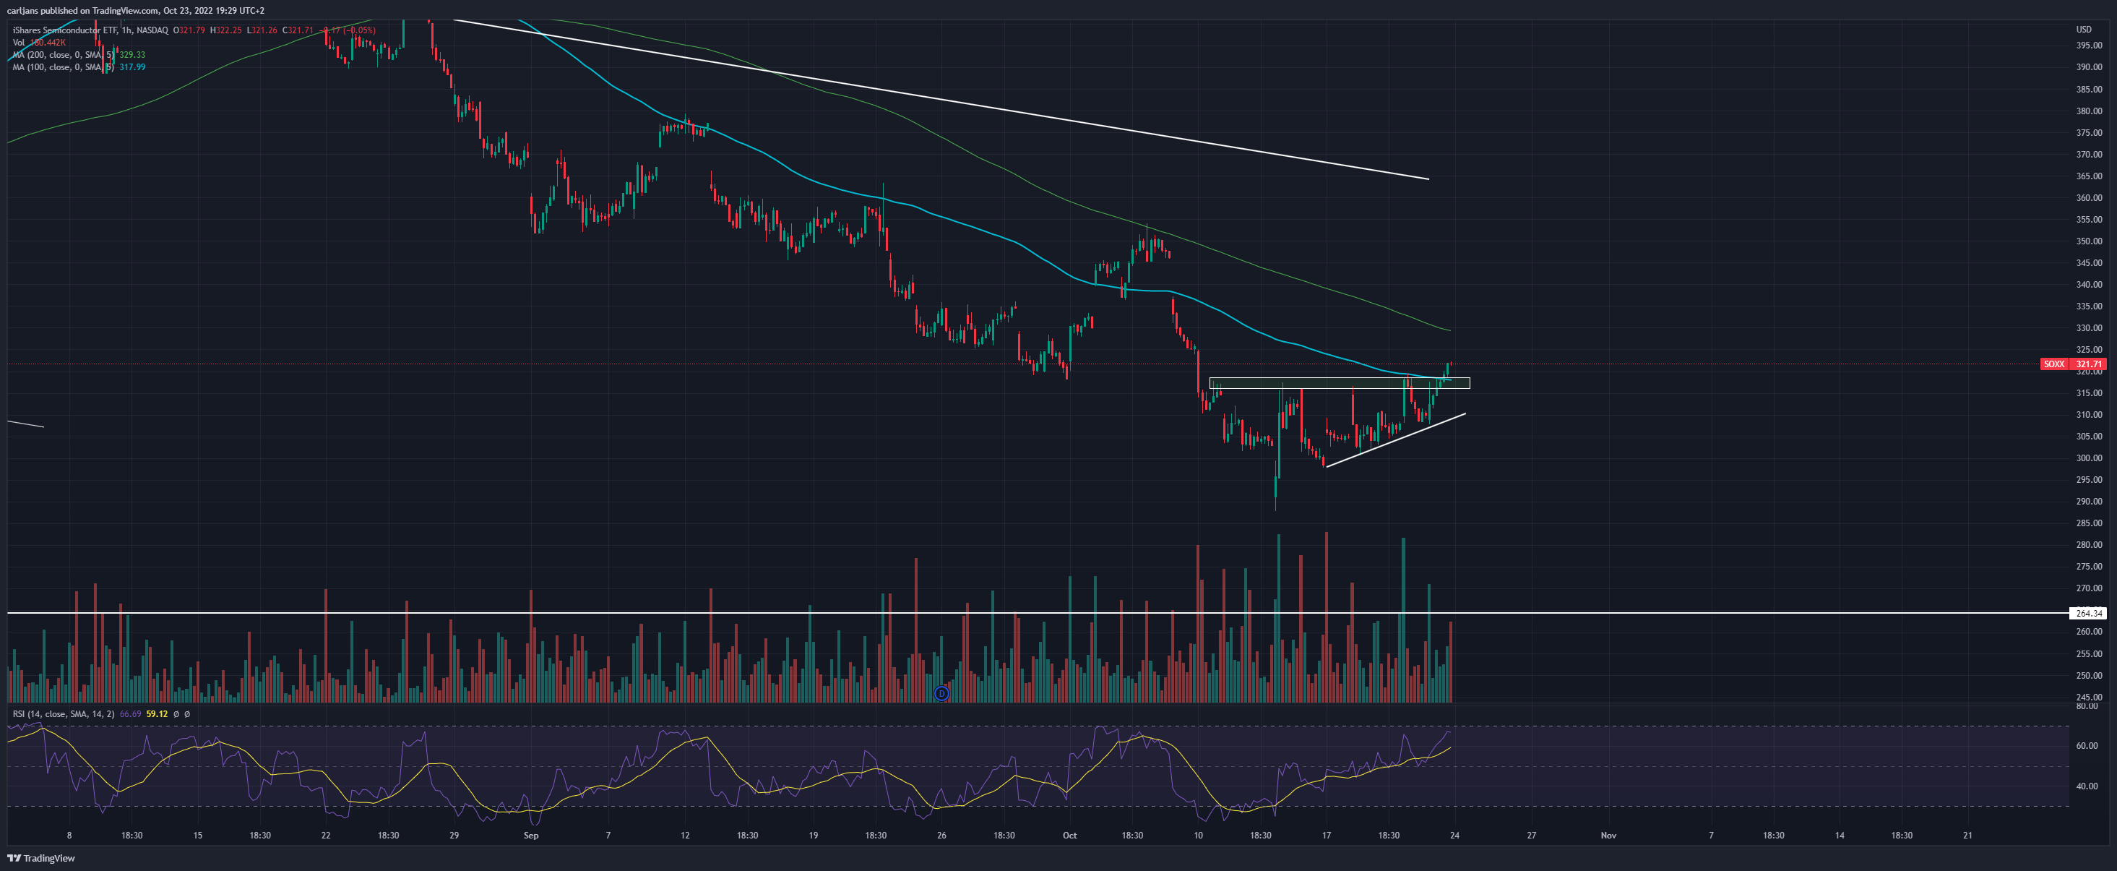The width and height of the screenshot is (2117, 871).
Task: Click the Nov label on time axis
Action: click(x=1608, y=836)
